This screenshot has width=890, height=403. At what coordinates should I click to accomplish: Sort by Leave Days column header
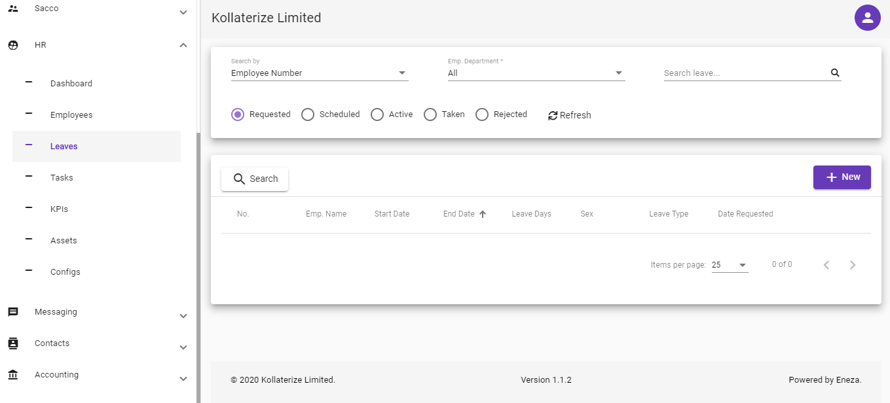click(x=532, y=214)
